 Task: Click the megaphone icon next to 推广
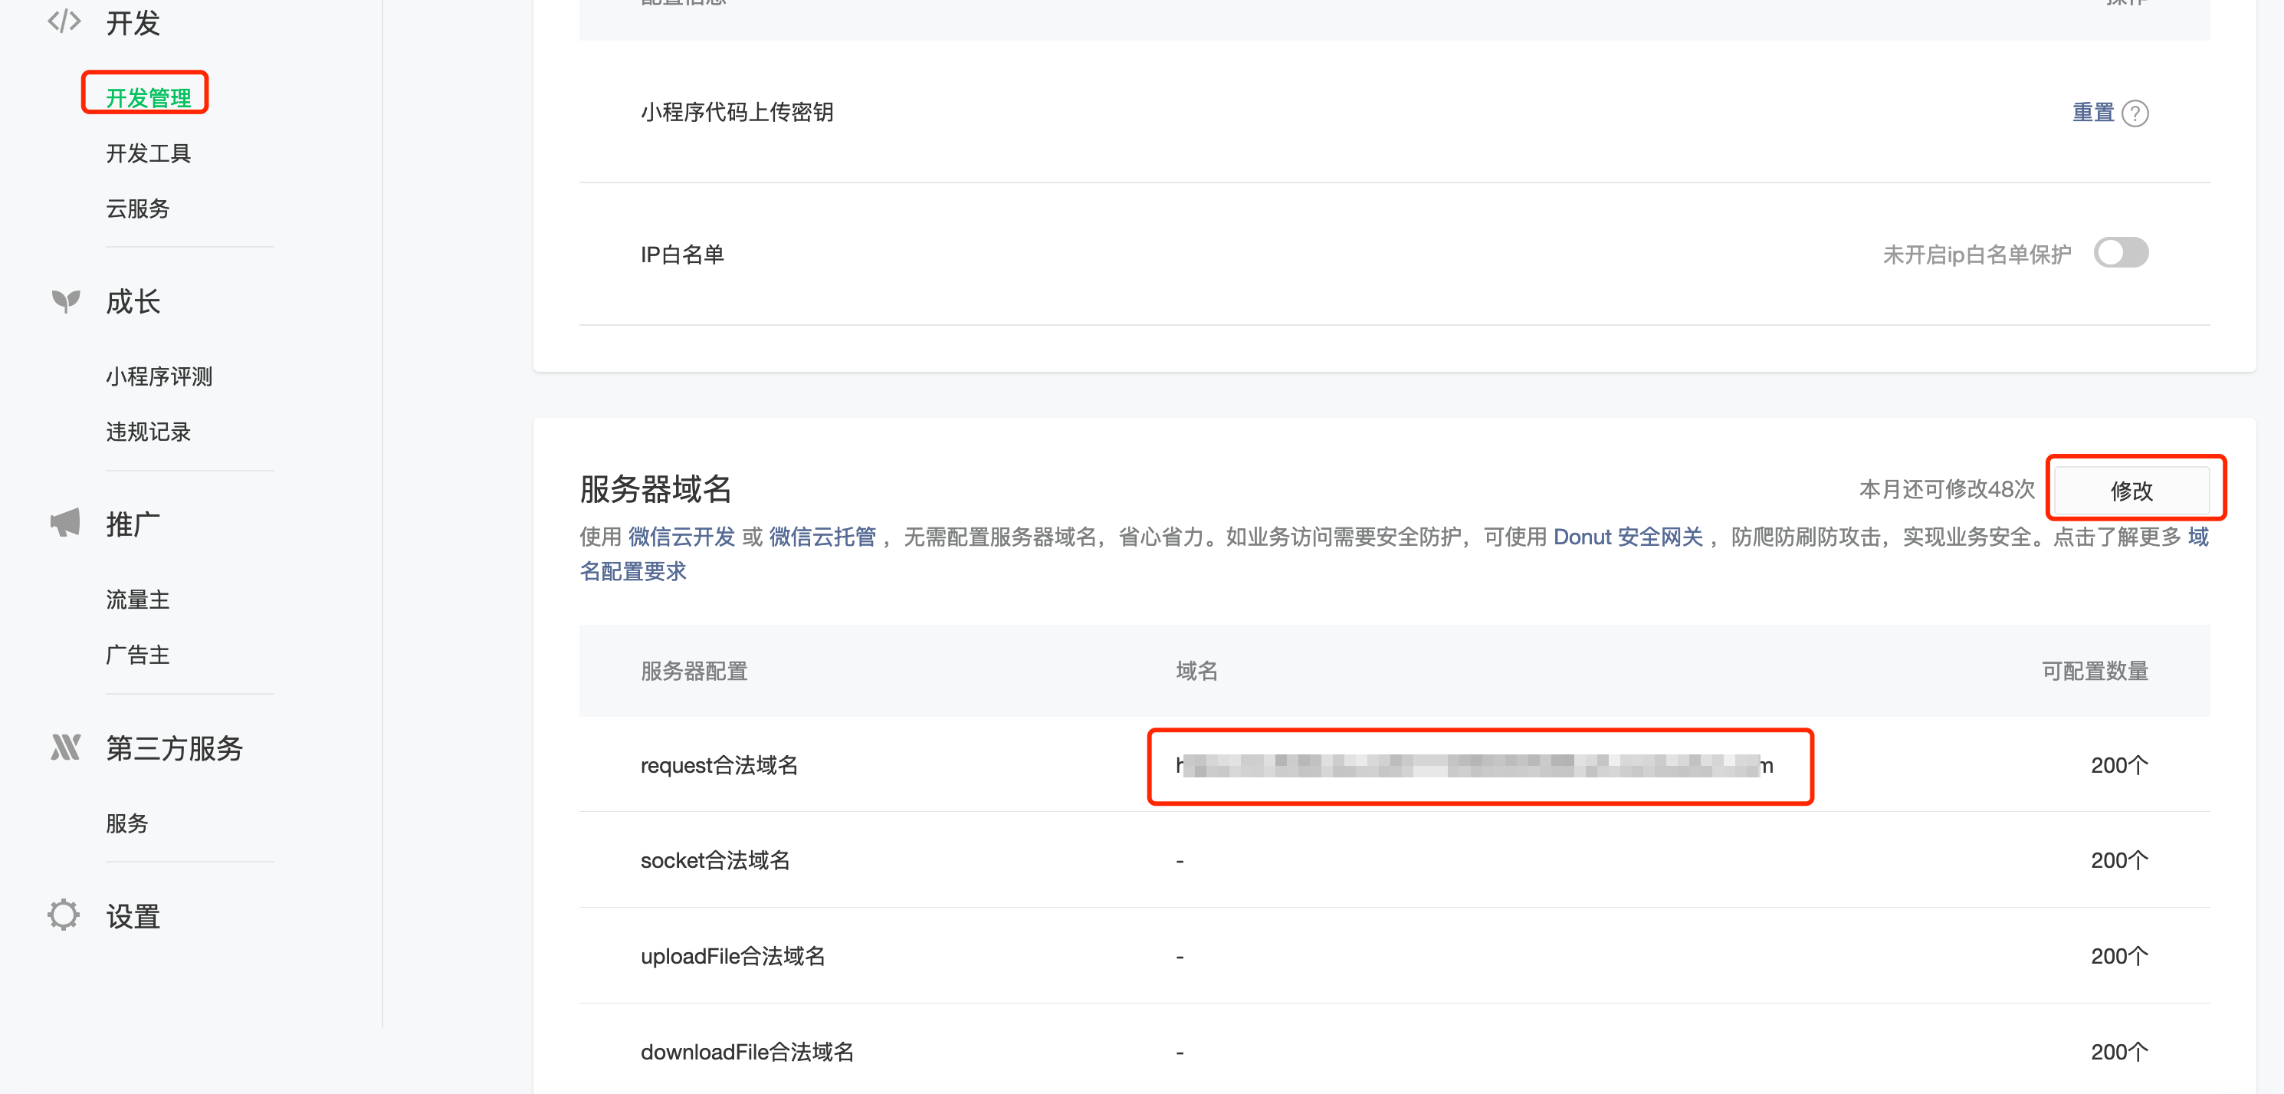point(66,523)
